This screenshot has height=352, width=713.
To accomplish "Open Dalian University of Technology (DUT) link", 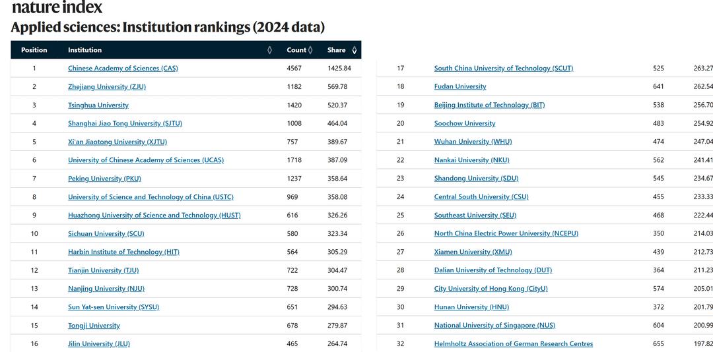I will 493,270.
